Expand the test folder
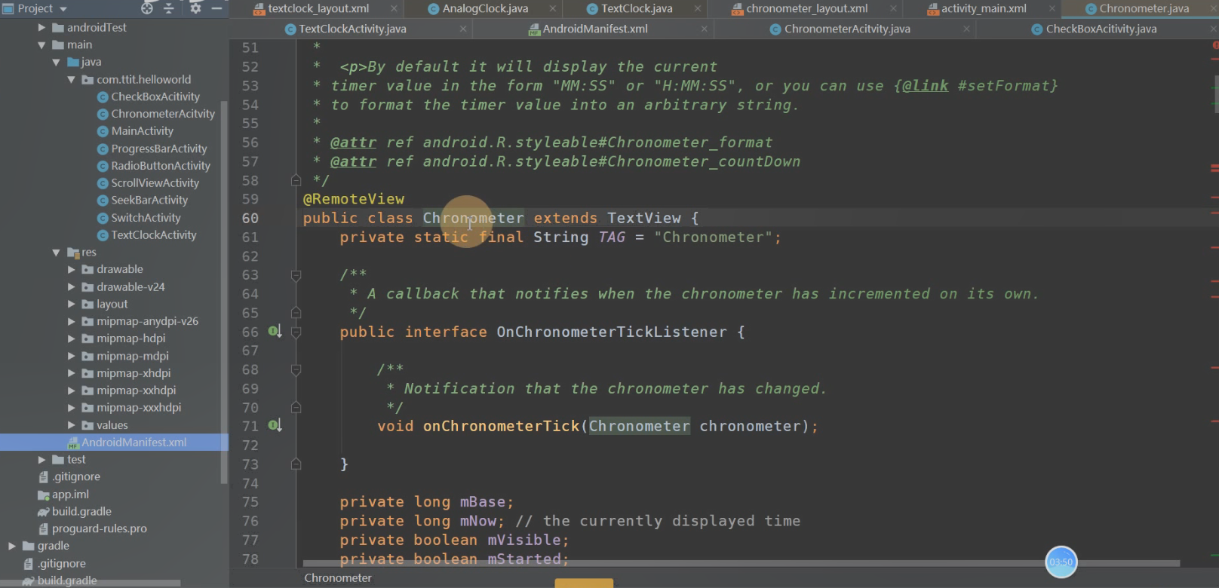Viewport: 1219px width, 588px height. (41, 459)
